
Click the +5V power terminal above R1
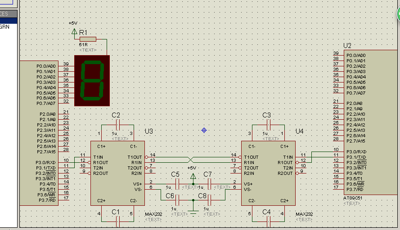point(74,31)
